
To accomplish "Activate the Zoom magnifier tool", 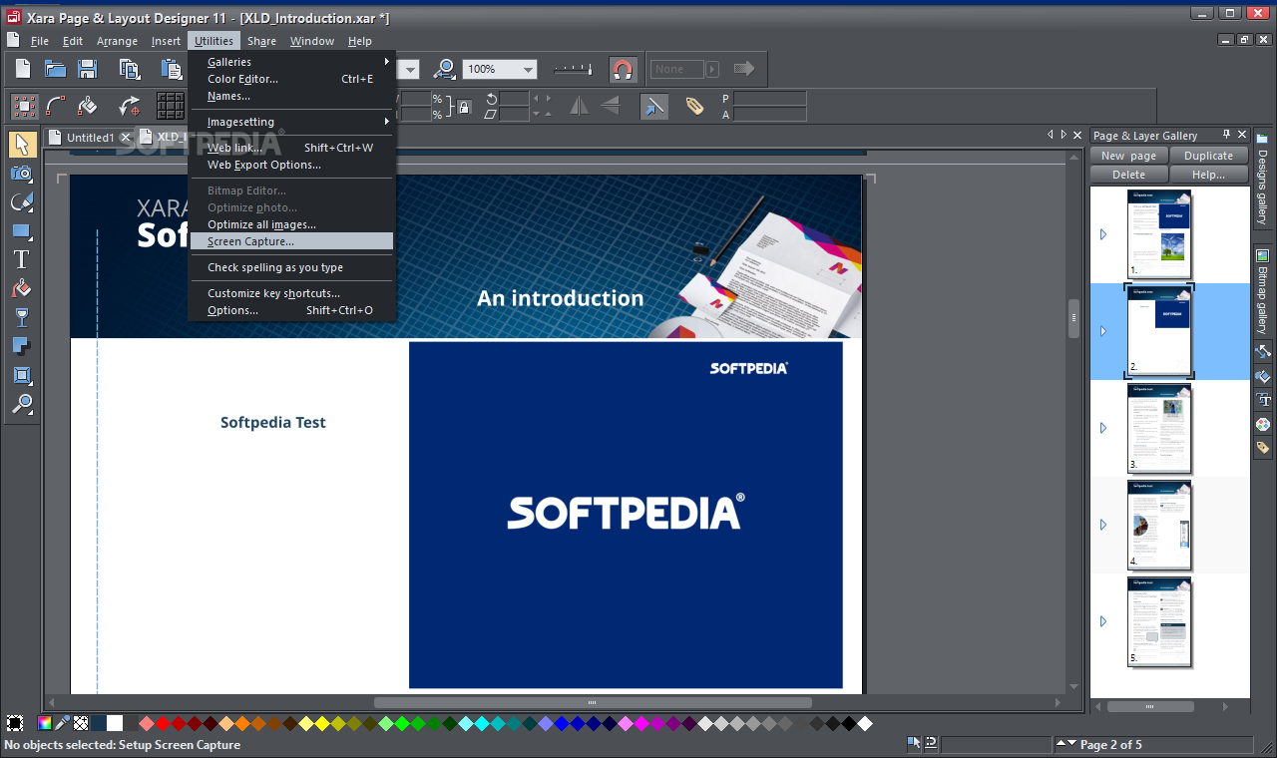I will (22, 404).
